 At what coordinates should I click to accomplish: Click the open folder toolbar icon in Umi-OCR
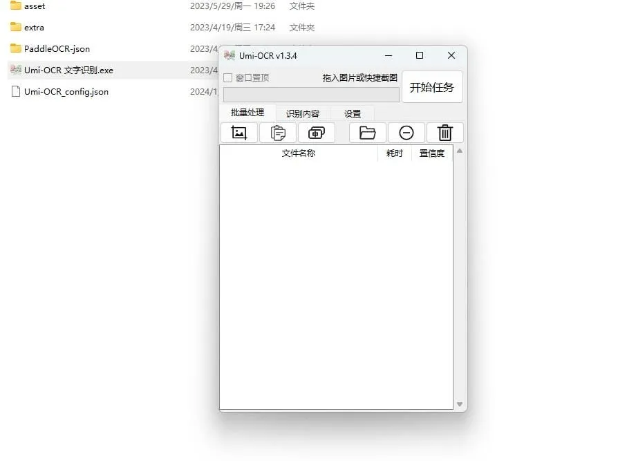tap(367, 133)
